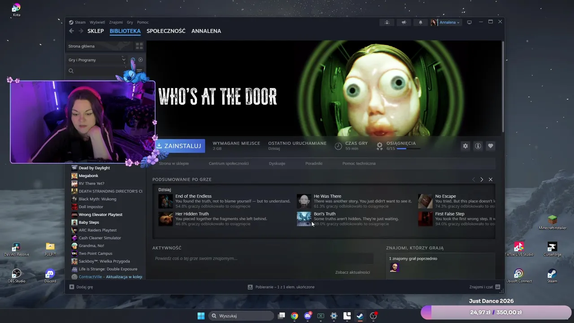Open the Pomoc menu
Image resolution: width=574 pixels, height=323 pixels.
click(143, 22)
